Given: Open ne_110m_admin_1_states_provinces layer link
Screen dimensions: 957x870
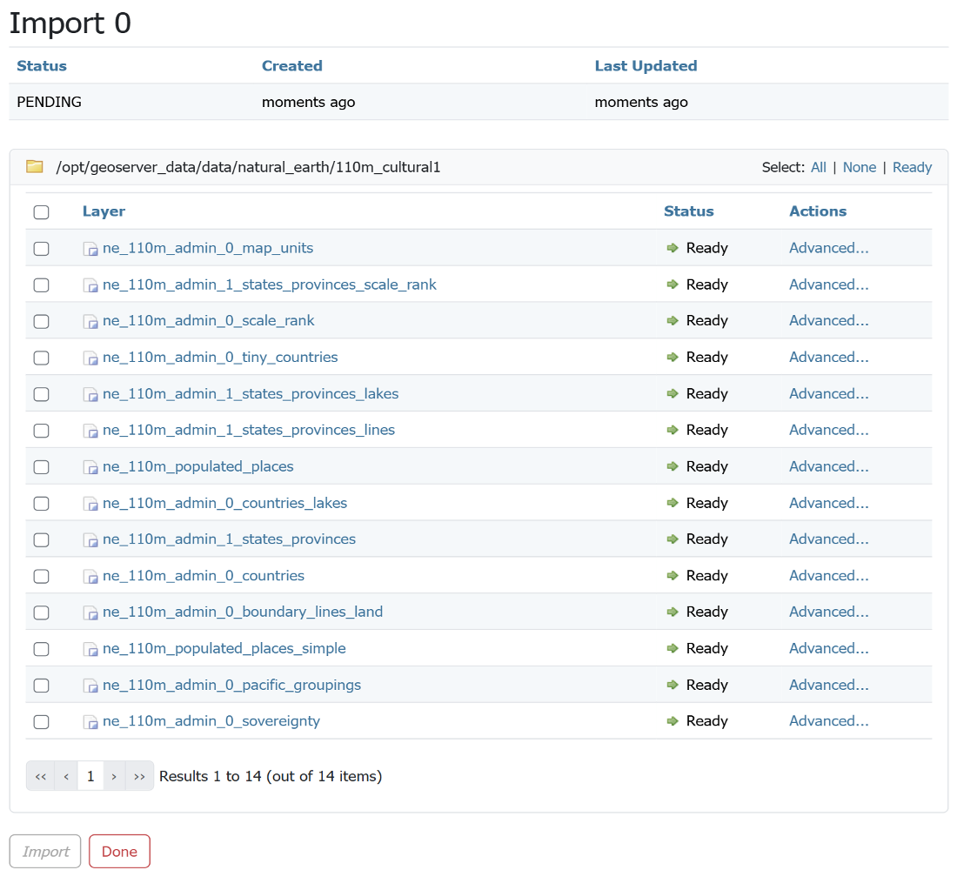Looking at the screenshot, I should point(229,539).
